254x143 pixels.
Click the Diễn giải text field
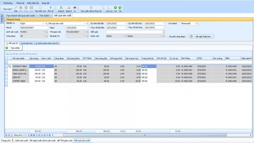click(134, 32)
